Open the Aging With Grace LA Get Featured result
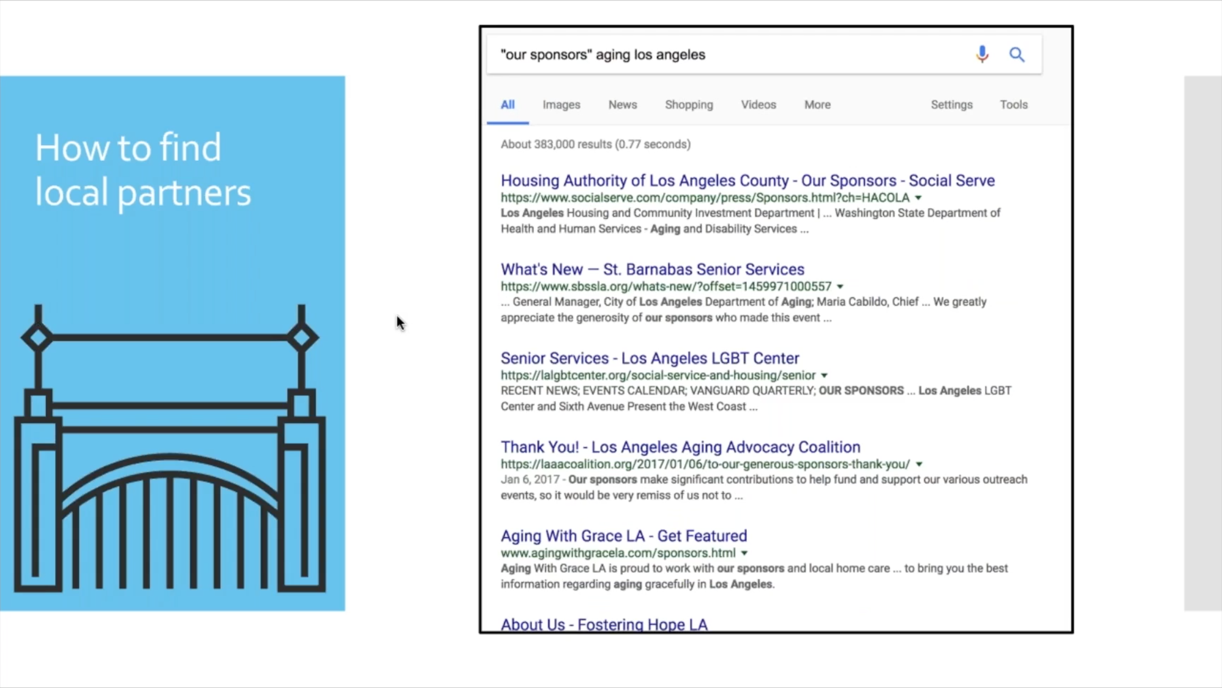 (624, 536)
